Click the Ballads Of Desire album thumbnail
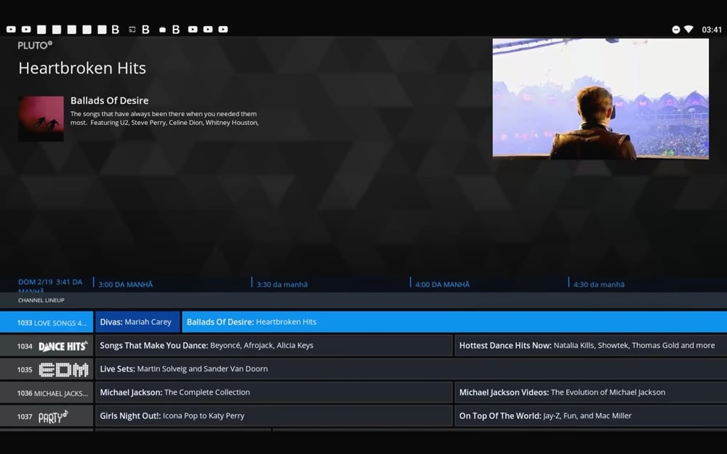The height and width of the screenshot is (454, 727). pos(41,118)
